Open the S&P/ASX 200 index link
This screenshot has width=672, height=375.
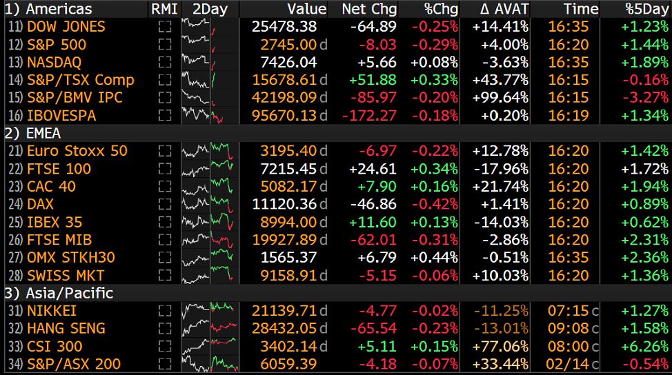tap(74, 364)
